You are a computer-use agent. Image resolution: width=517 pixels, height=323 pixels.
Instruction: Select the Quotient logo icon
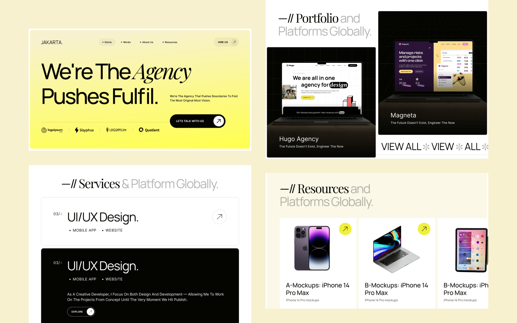[x=141, y=130]
